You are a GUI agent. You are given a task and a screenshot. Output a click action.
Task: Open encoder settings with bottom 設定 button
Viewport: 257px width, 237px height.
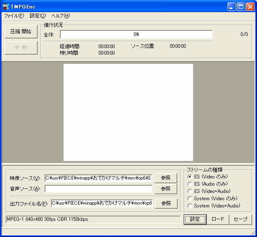tap(195, 220)
